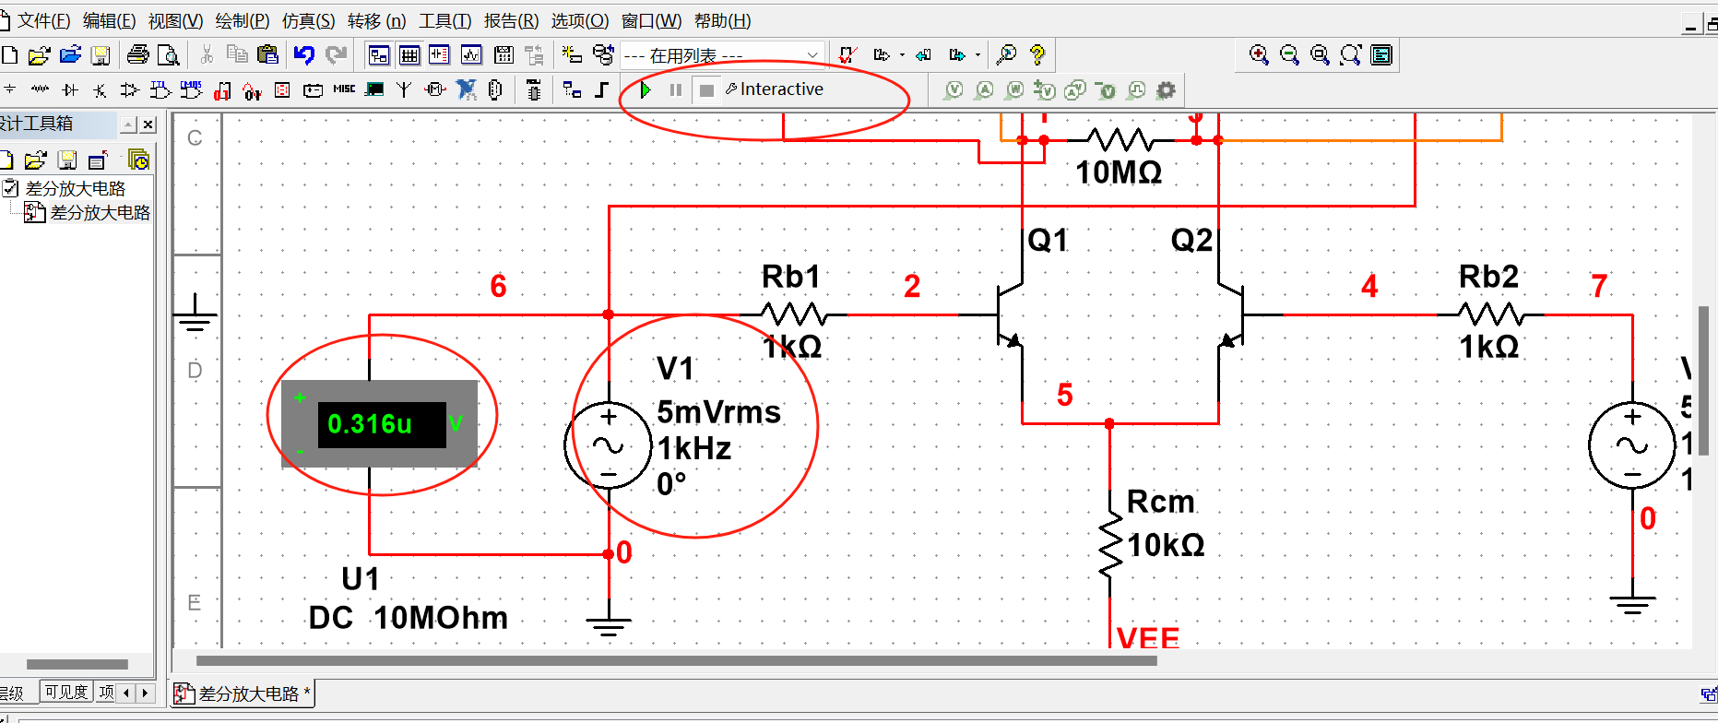Screen dimensions: 1718x723
Task: Click the Undo arrow icon
Action: (304, 55)
